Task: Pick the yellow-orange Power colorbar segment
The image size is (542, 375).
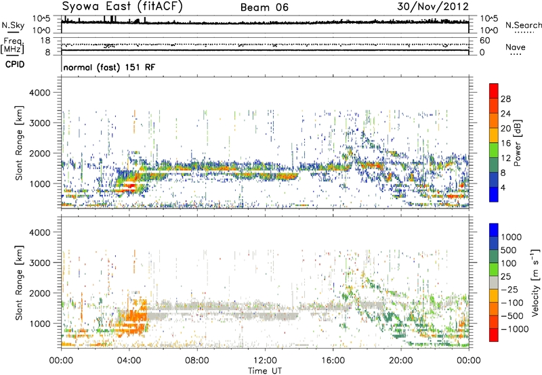Action: pyautogui.click(x=494, y=135)
